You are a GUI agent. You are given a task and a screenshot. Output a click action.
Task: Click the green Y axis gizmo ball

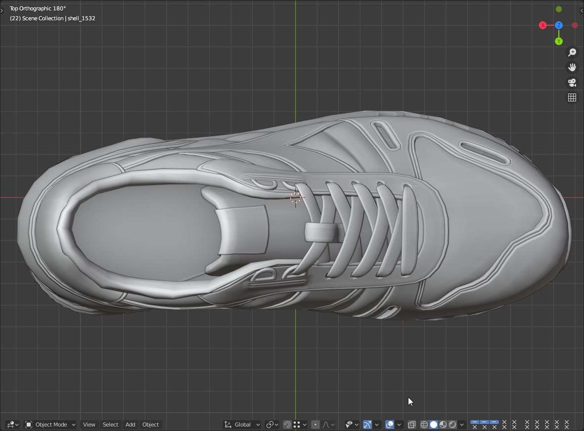tap(559, 42)
